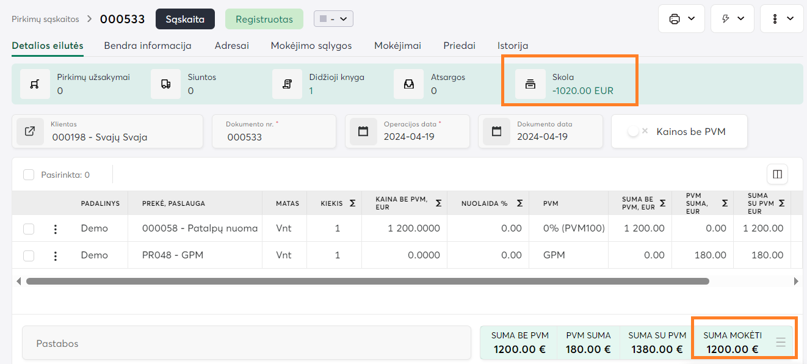The image size is (807, 364).
Task: Open the Bendra informacija tab
Action: click(148, 45)
